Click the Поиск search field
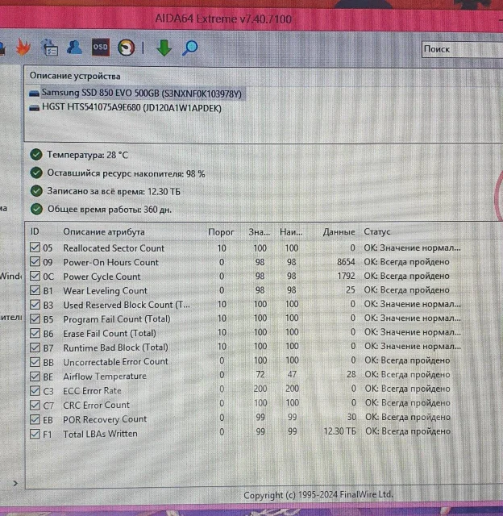Image resolution: width=503 pixels, height=516 pixels. click(462, 49)
